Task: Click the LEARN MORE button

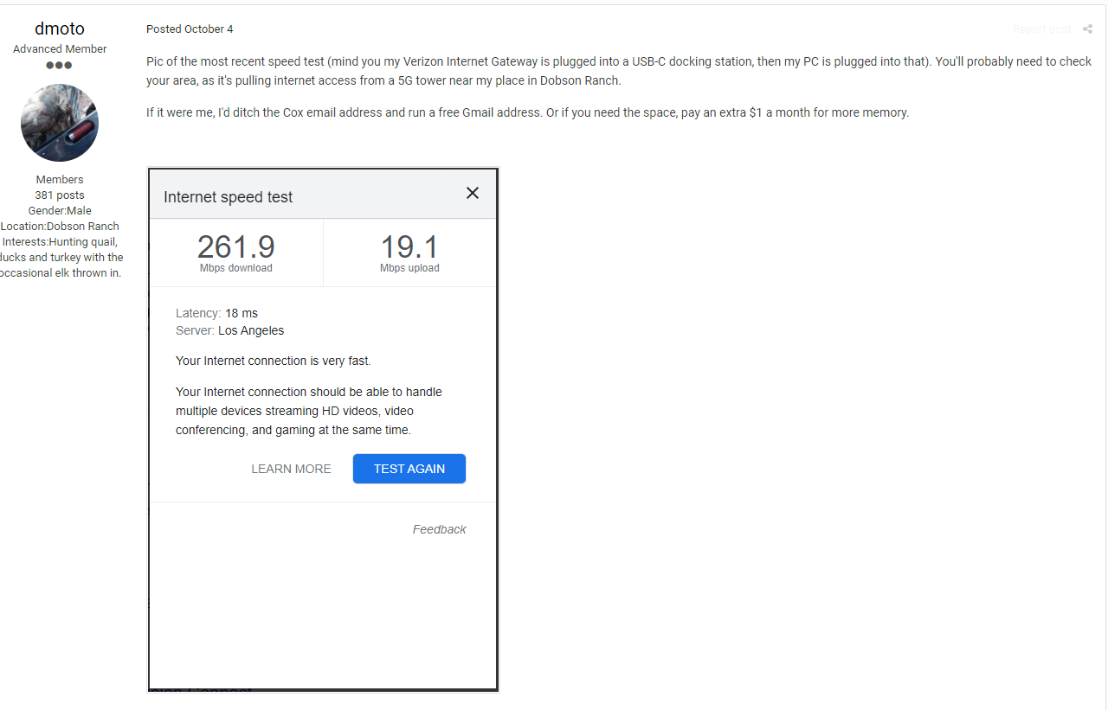Action: click(291, 469)
